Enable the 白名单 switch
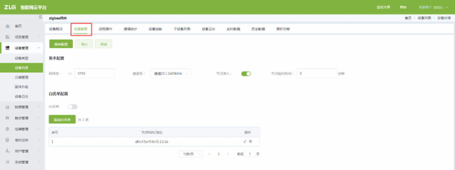The image size is (455, 170). pyautogui.click(x=72, y=107)
